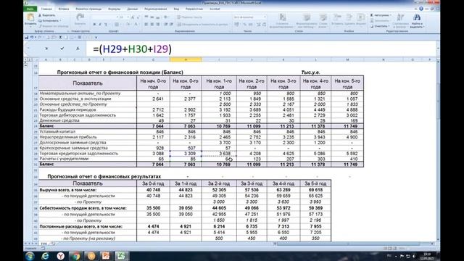
Task: Open Conditional Formatting in the ribbon
Action: (x=282, y=21)
